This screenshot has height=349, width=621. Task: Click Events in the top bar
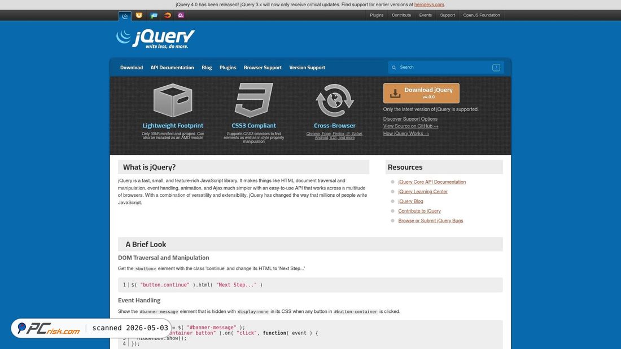tap(425, 15)
